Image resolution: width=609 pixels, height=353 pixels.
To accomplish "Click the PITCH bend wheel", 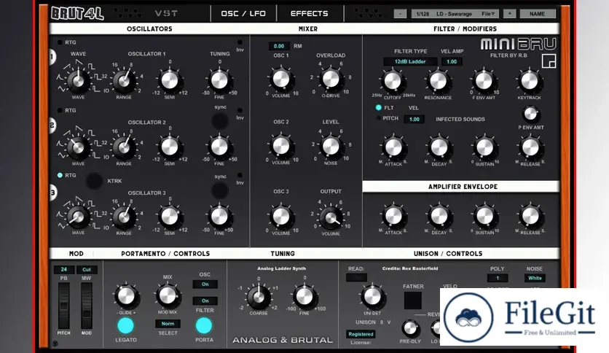I will pyautogui.click(x=63, y=306).
